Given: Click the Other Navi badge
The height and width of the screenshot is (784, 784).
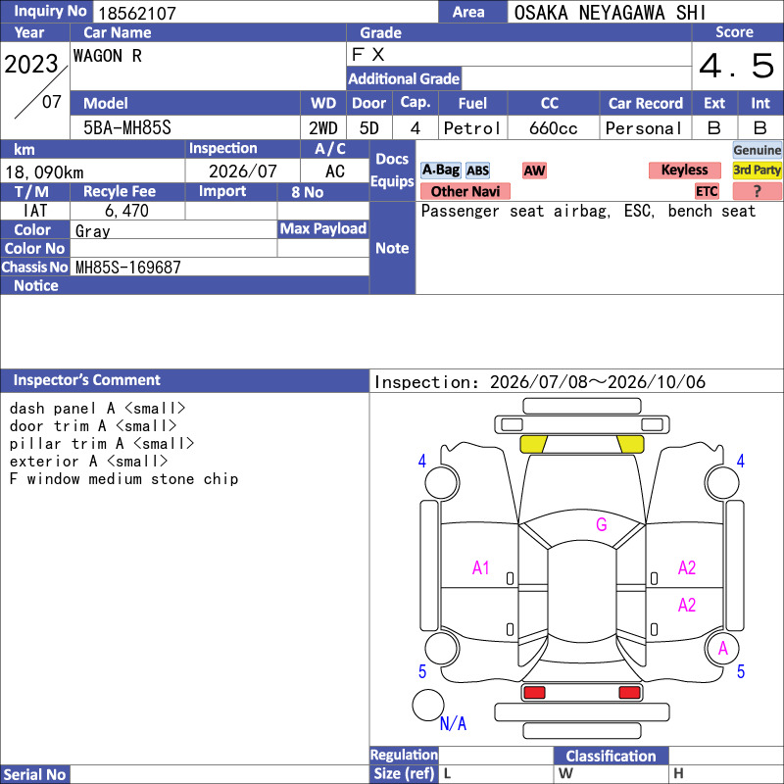Looking at the screenshot, I should click(465, 191).
